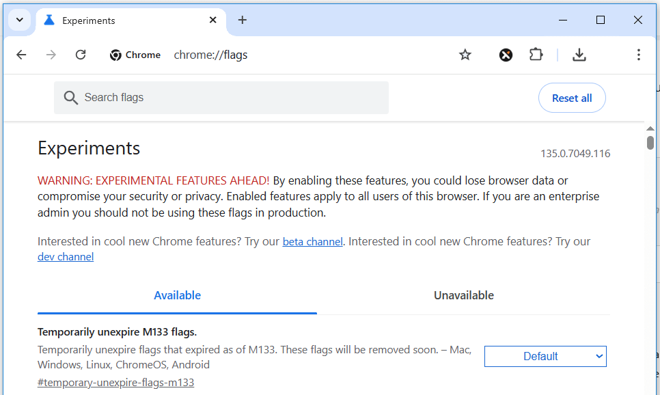The image size is (660, 395).
Task: Reload the chrome://flags page
Action: click(x=81, y=55)
